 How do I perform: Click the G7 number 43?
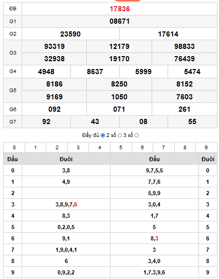click(95, 121)
